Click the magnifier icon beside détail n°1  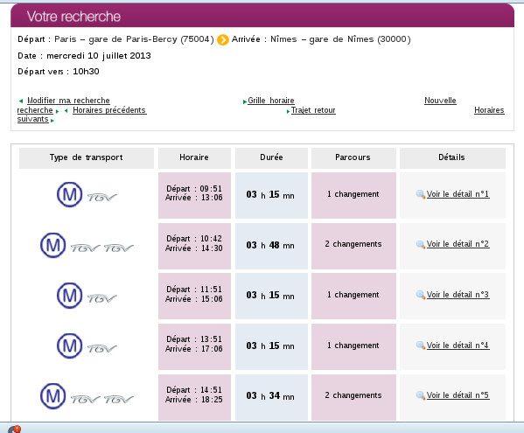pos(420,194)
